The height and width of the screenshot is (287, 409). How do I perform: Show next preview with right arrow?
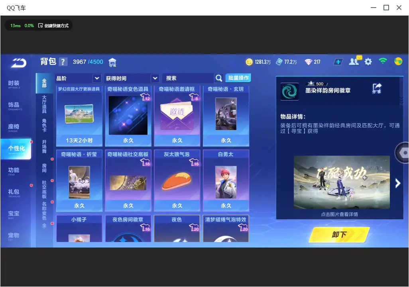[397, 183]
